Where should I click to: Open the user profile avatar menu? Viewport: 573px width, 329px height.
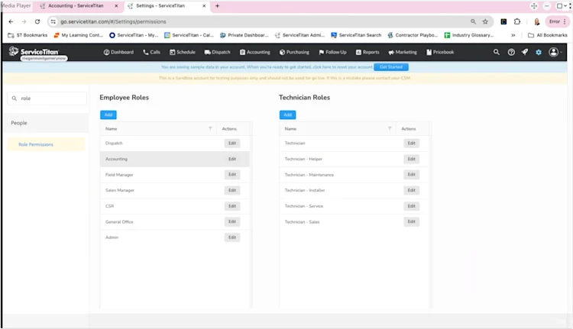554,52
